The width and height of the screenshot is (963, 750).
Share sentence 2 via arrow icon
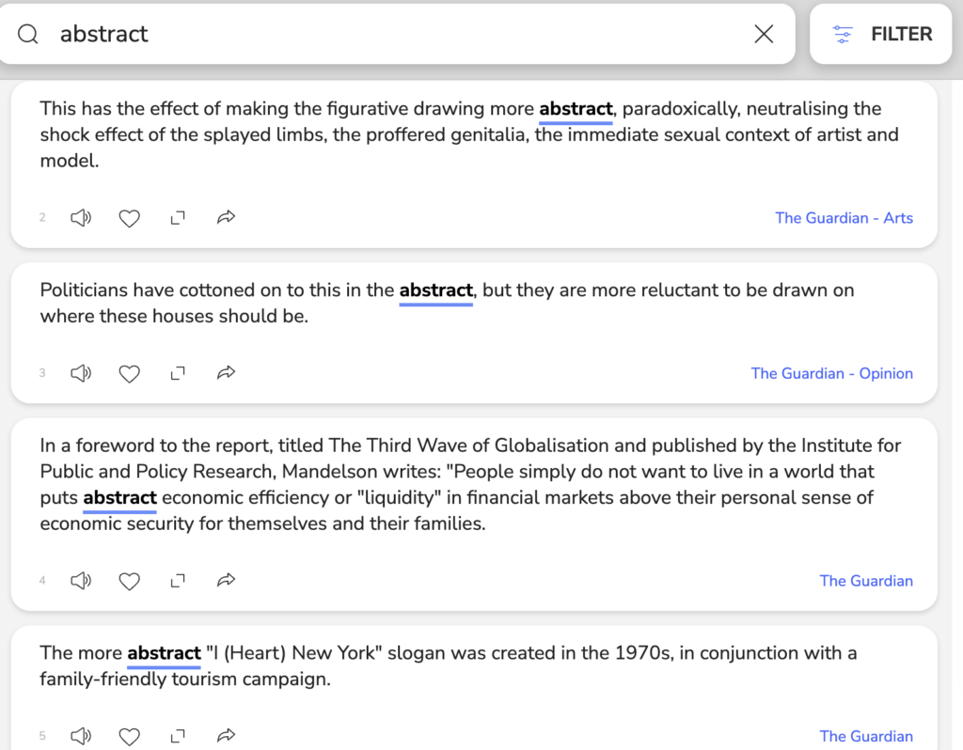(226, 218)
